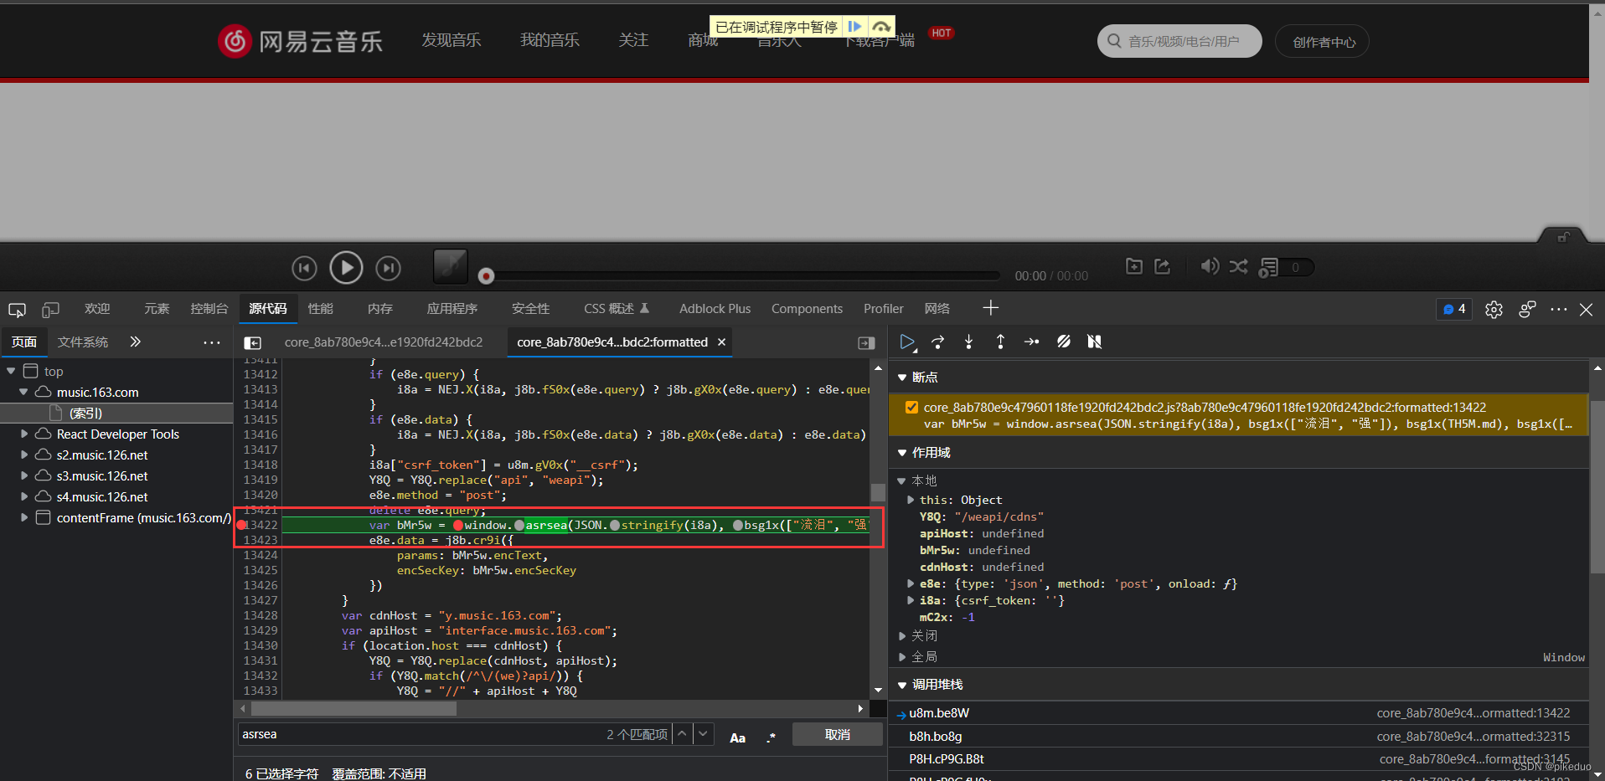Toggle regular expression search option
1605x781 pixels.
772,737
